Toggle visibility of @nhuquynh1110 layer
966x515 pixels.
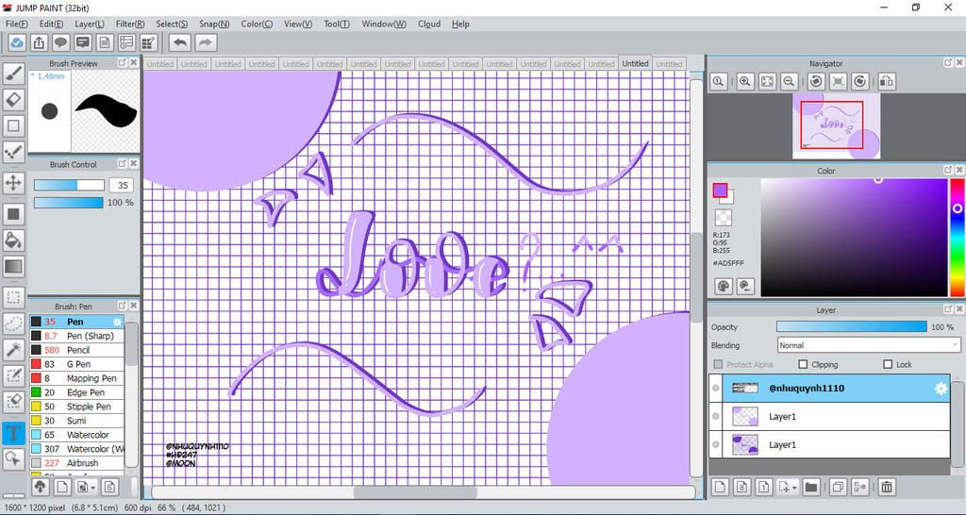(715, 388)
